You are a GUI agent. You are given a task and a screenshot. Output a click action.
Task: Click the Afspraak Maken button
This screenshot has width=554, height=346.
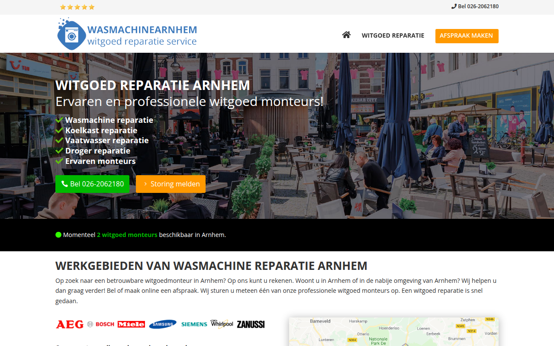(x=467, y=36)
